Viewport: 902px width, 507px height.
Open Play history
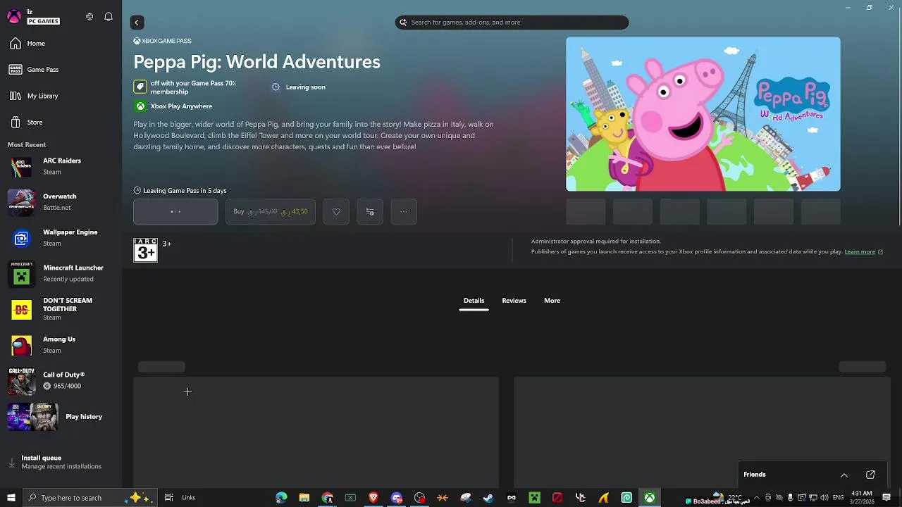[x=61, y=417]
